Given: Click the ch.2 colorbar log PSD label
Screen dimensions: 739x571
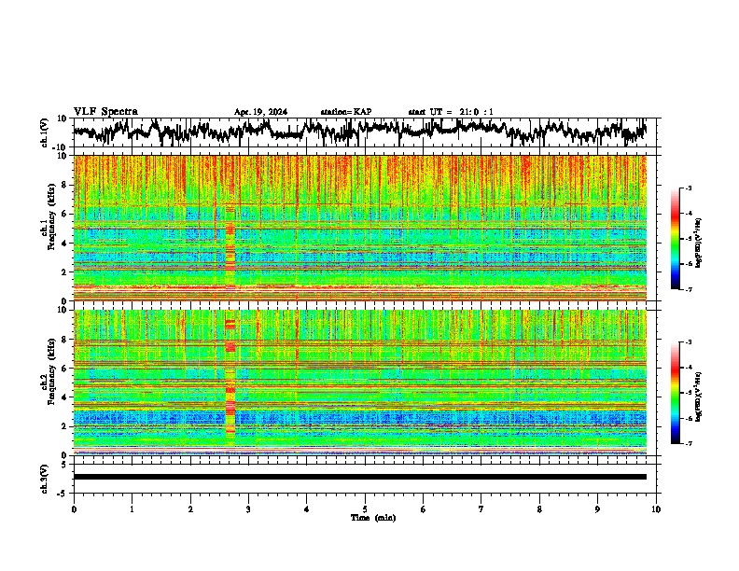Looking at the screenshot, I should click(699, 397).
